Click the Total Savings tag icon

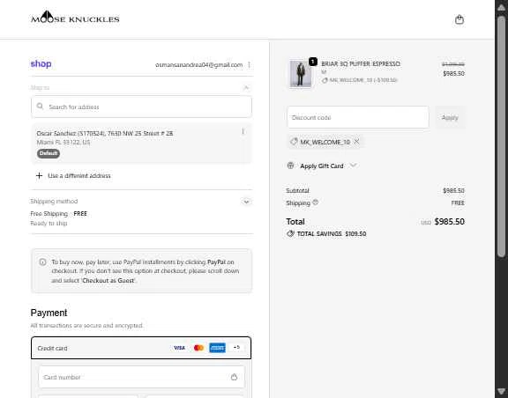click(291, 233)
